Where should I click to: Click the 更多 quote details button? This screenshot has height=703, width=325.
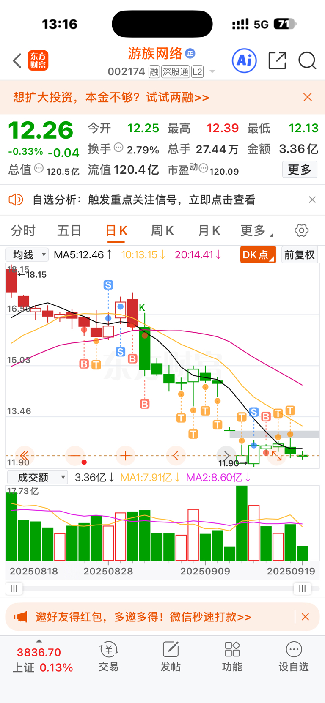click(x=300, y=170)
